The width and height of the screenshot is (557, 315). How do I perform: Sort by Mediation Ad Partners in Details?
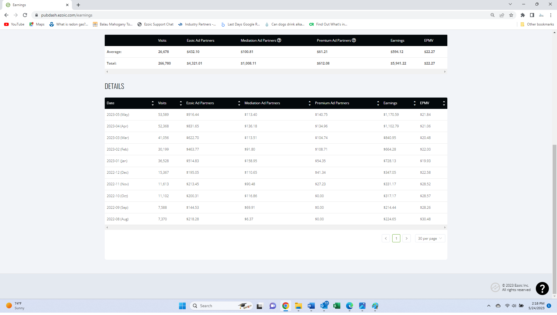coord(310,103)
